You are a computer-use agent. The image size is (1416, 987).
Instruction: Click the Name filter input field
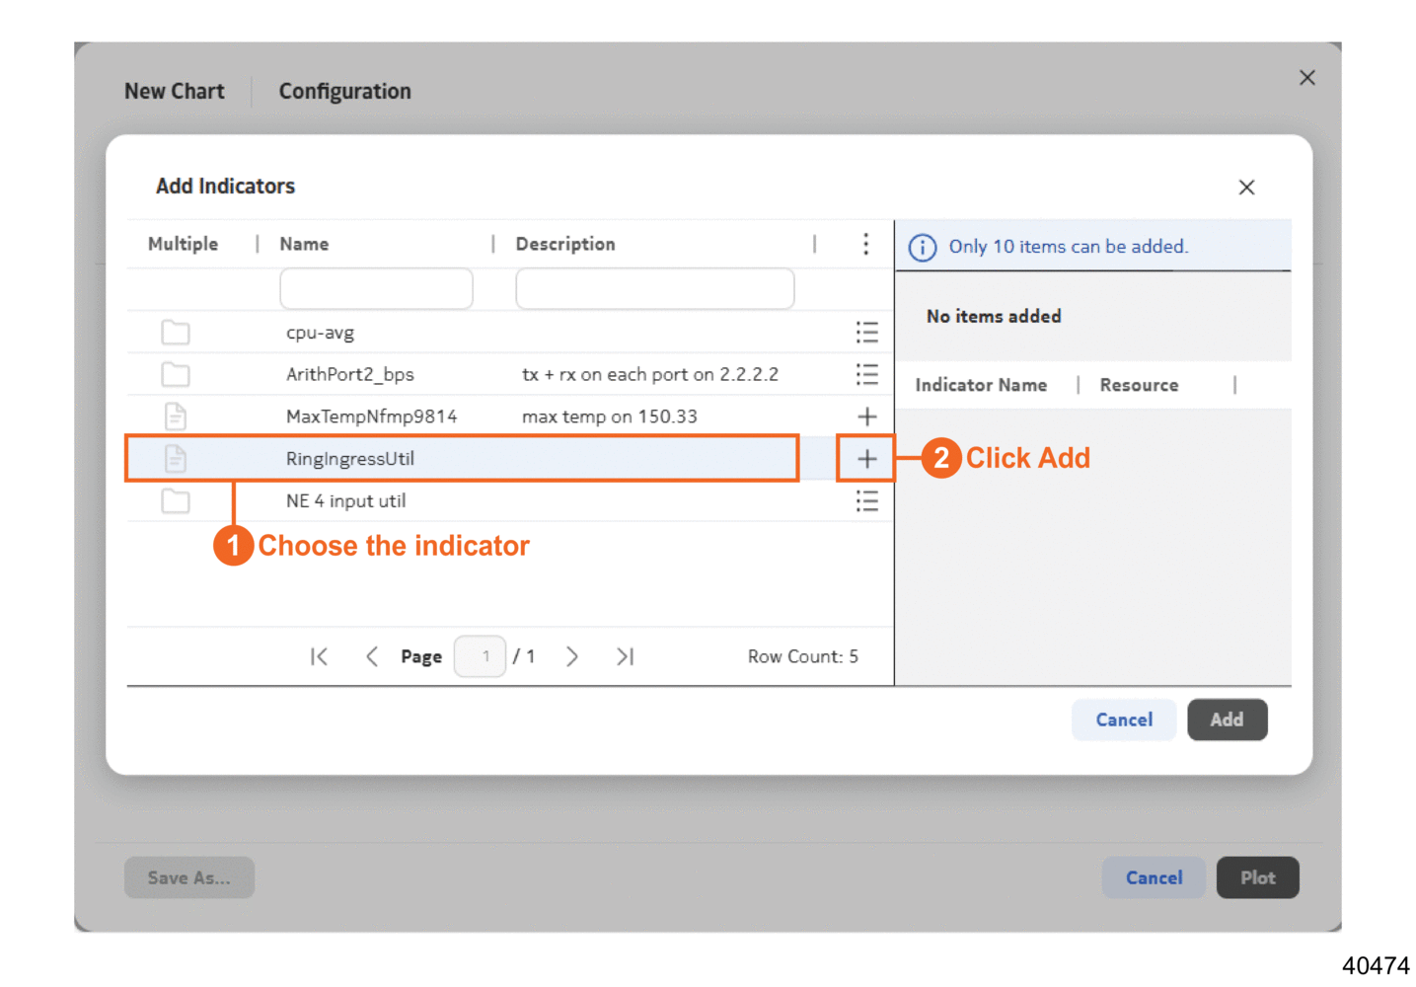(x=376, y=289)
